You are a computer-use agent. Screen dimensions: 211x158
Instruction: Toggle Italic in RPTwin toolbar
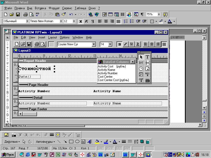[x=126, y=44]
